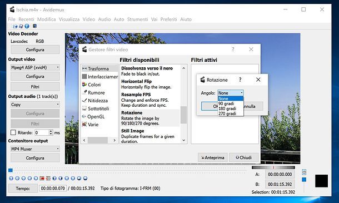Open the Audio menu
Screen dimensions: 339x203
point(104,19)
